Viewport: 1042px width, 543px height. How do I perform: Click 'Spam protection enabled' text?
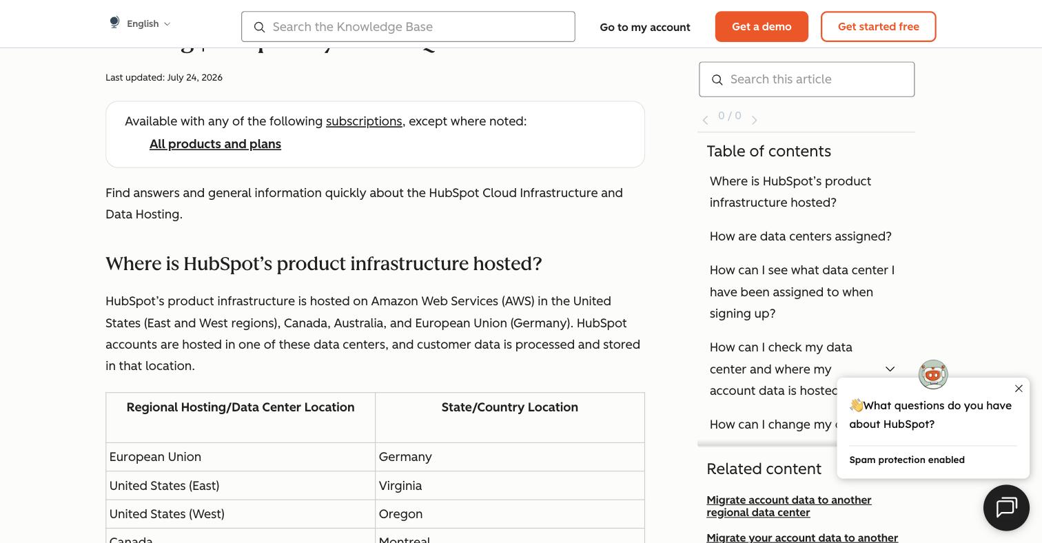coord(907,460)
